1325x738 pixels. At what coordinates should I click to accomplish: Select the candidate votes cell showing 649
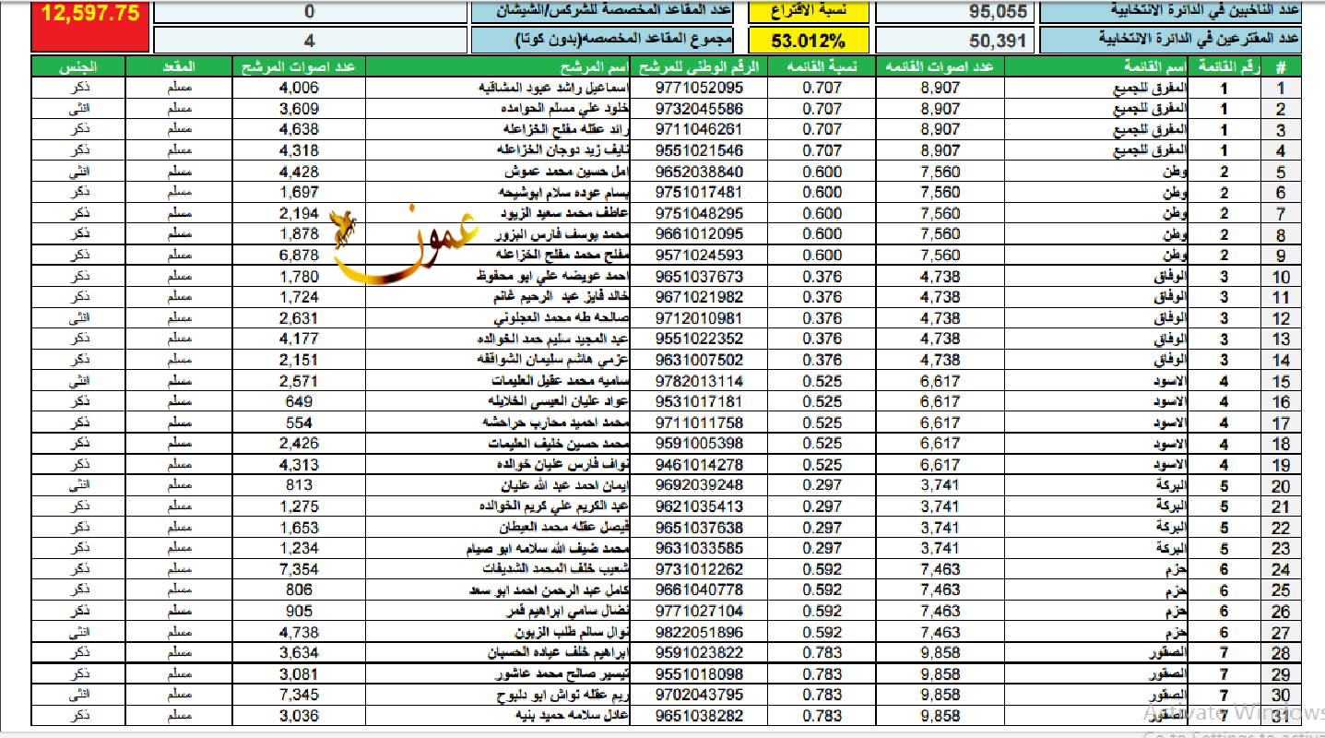[x=298, y=401]
